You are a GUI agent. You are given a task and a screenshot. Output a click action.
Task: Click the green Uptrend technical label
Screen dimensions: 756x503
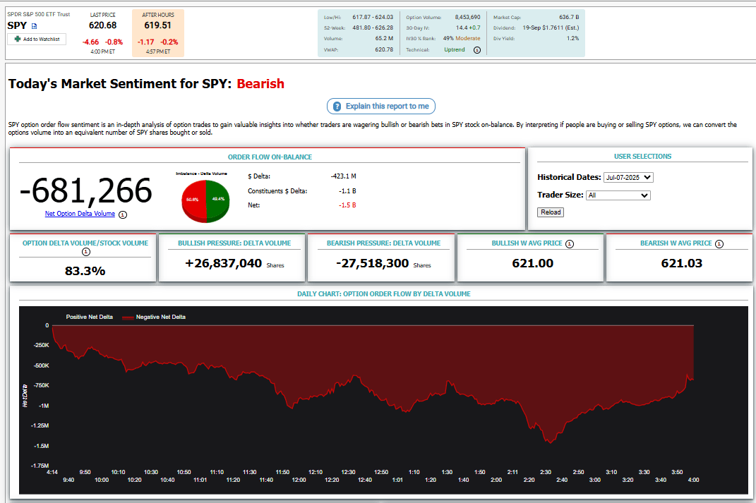455,49
